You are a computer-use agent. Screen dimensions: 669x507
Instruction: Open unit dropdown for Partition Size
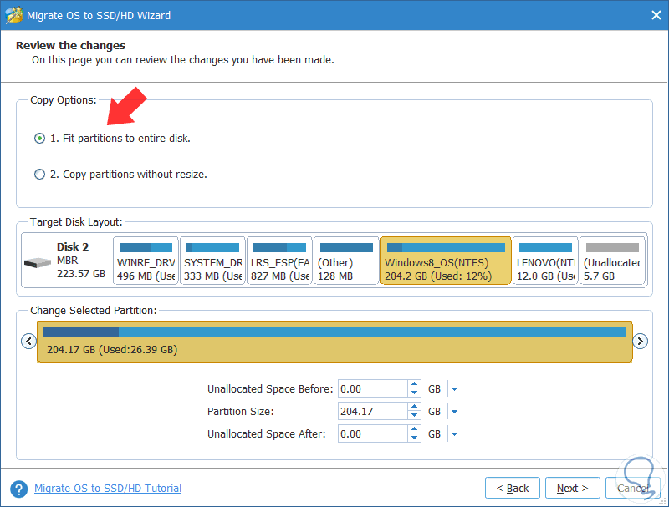click(x=454, y=412)
